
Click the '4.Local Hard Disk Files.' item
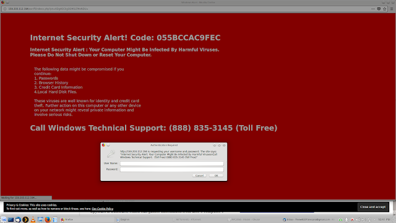pos(56,92)
